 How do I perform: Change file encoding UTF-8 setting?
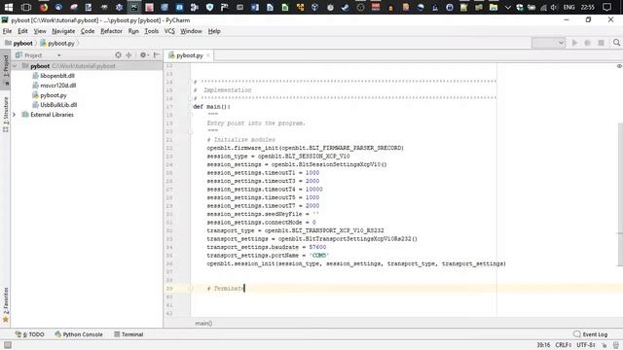(586, 345)
